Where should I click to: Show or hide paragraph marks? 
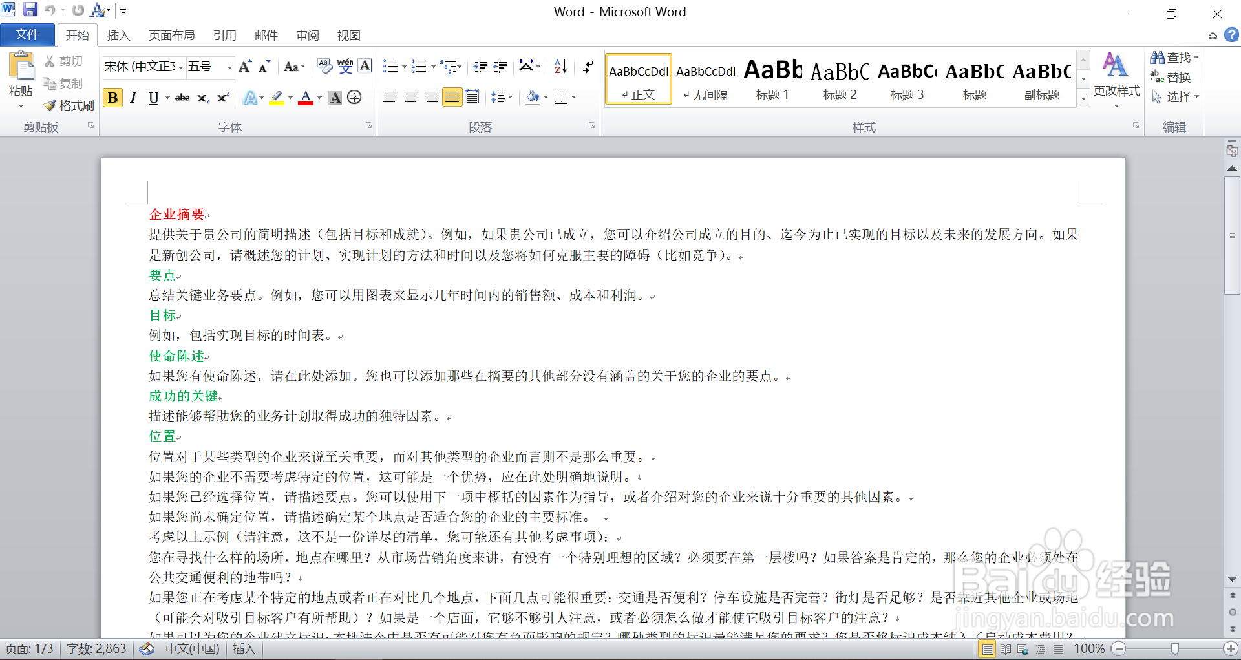[588, 66]
